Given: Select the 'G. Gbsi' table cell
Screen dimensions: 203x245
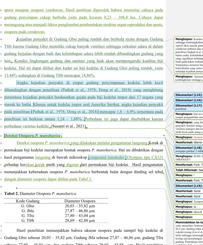Looking at the screenshot, I should 28,206.
